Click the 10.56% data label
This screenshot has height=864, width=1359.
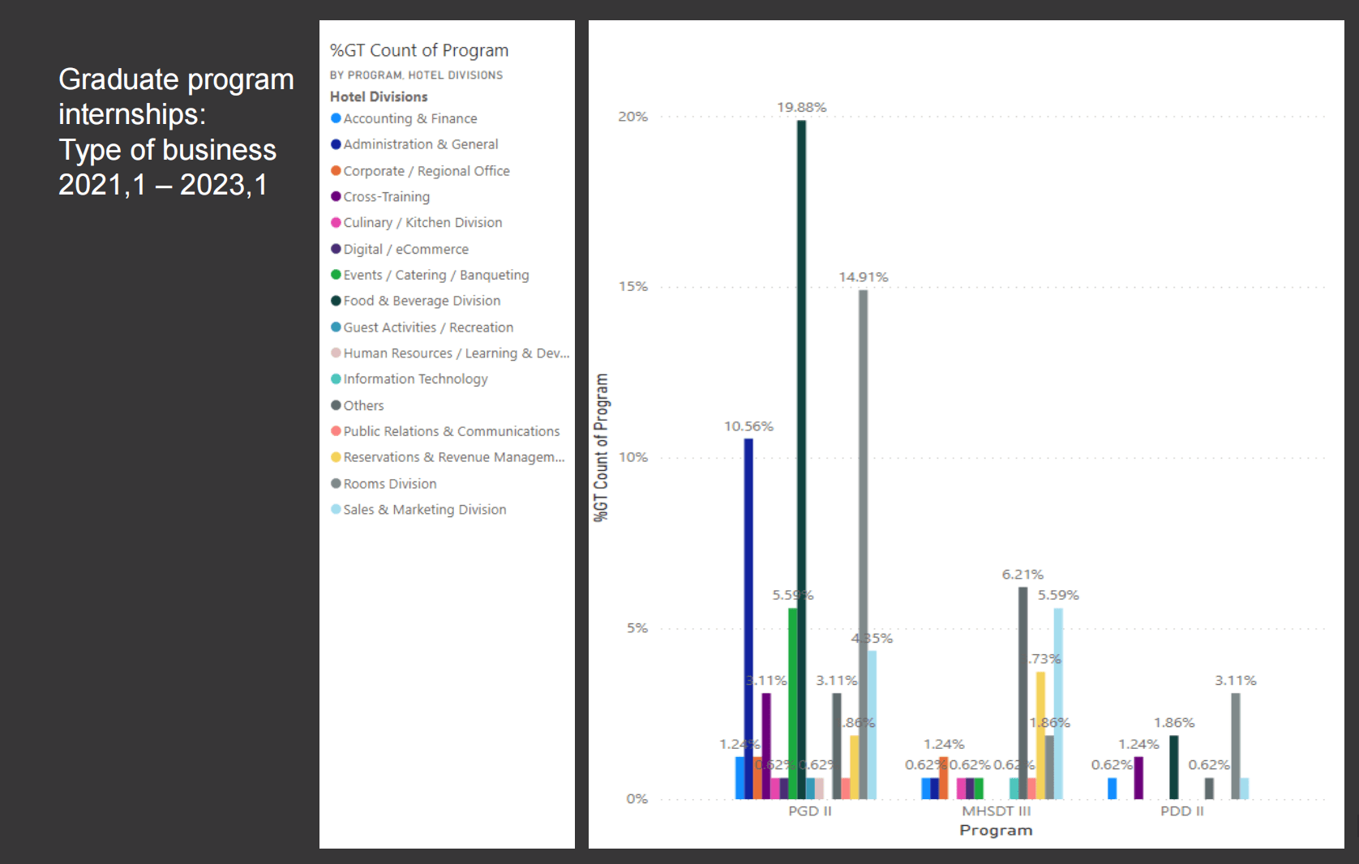(748, 426)
